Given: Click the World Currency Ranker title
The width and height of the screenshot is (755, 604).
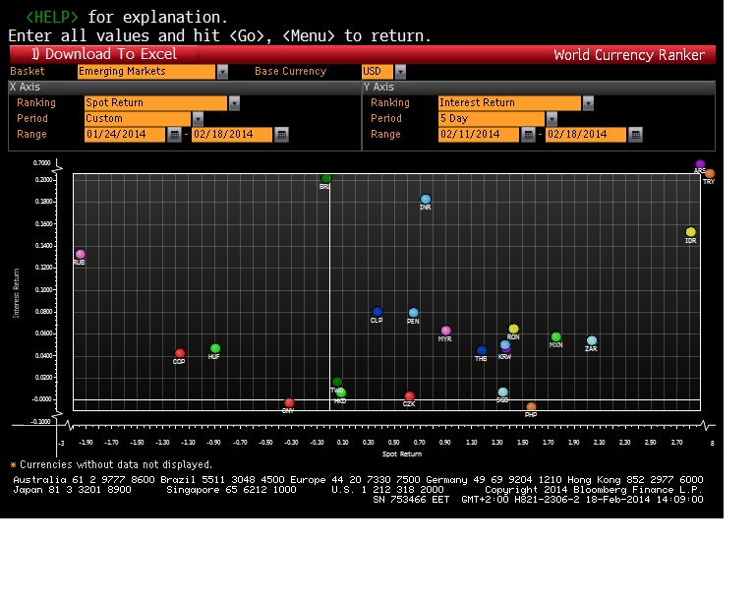Looking at the screenshot, I should pyautogui.click(x=629, y=55).
